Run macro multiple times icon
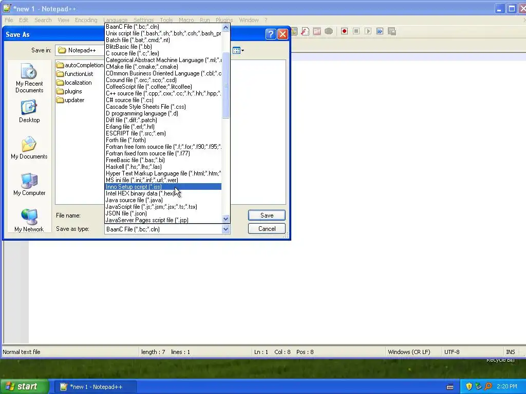 coord(380,31)
